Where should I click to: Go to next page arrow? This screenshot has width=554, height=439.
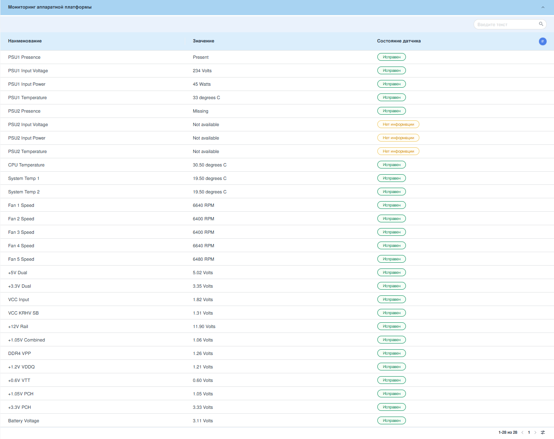coord(535,432)
